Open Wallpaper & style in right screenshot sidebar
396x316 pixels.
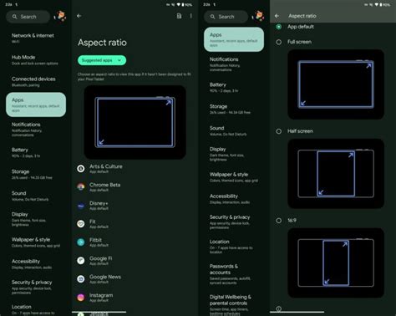coord(234,177)
